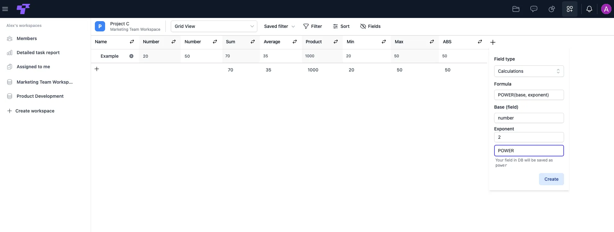Add a new row with plus icon

pos(97,69)
